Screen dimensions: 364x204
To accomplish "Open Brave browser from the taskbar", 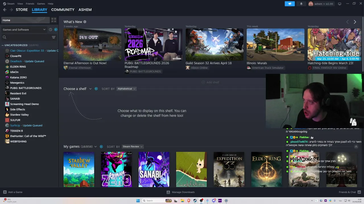I will [x=189, y=201].
